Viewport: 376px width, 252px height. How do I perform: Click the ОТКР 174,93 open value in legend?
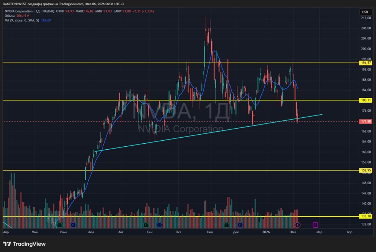65,11
